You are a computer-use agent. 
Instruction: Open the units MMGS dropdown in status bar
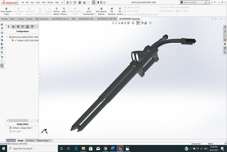[x=216, y=144]
